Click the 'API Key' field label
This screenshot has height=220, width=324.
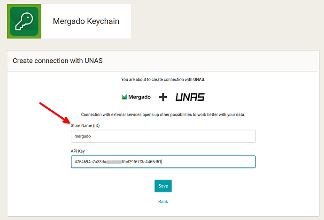[77, 151]
